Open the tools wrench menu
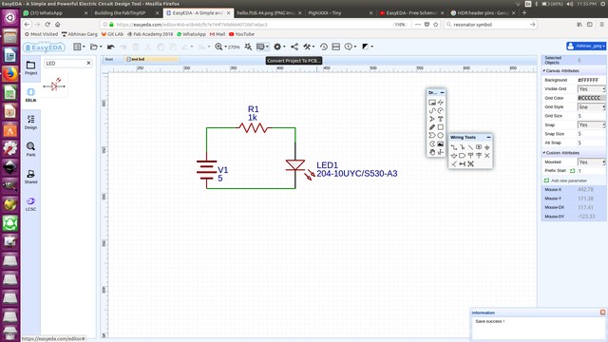 [x=309, y=47]
